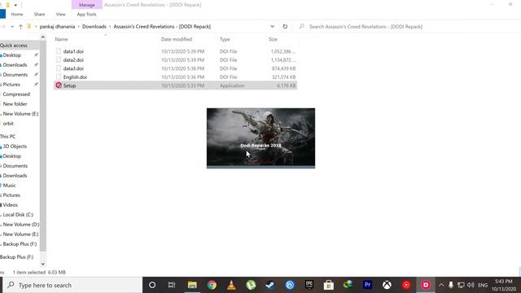Viewport: 521px width, 293px height.
Task: Click the data1.doi file icon
Action: click(x=59, y=51)
